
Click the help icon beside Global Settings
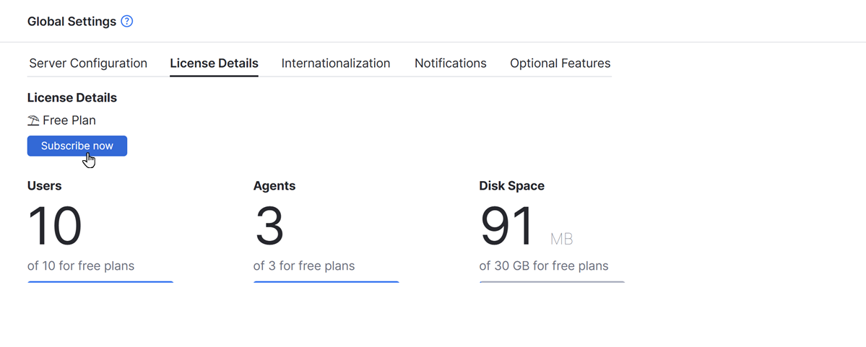coord(127,22)
